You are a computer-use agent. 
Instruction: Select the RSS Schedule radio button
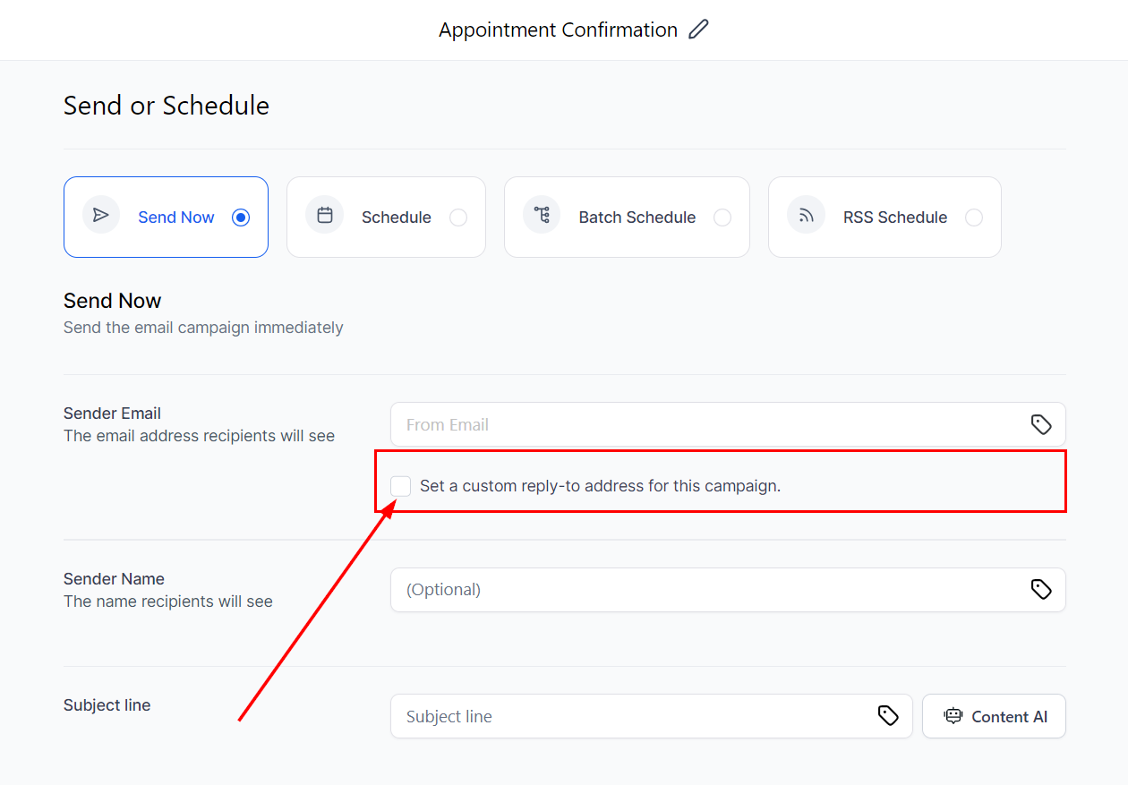tap(974, 218)
